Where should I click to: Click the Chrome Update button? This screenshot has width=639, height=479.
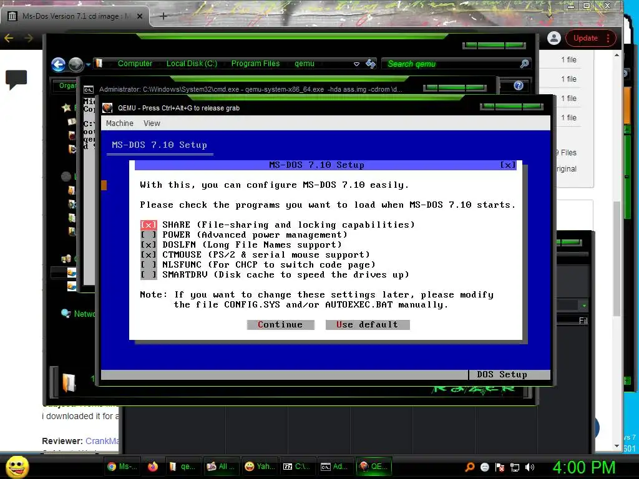coord(585,38)
